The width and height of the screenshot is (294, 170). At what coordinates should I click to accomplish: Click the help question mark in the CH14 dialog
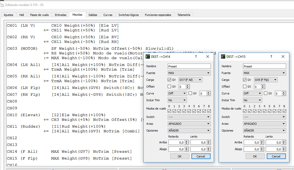point(196,56)
